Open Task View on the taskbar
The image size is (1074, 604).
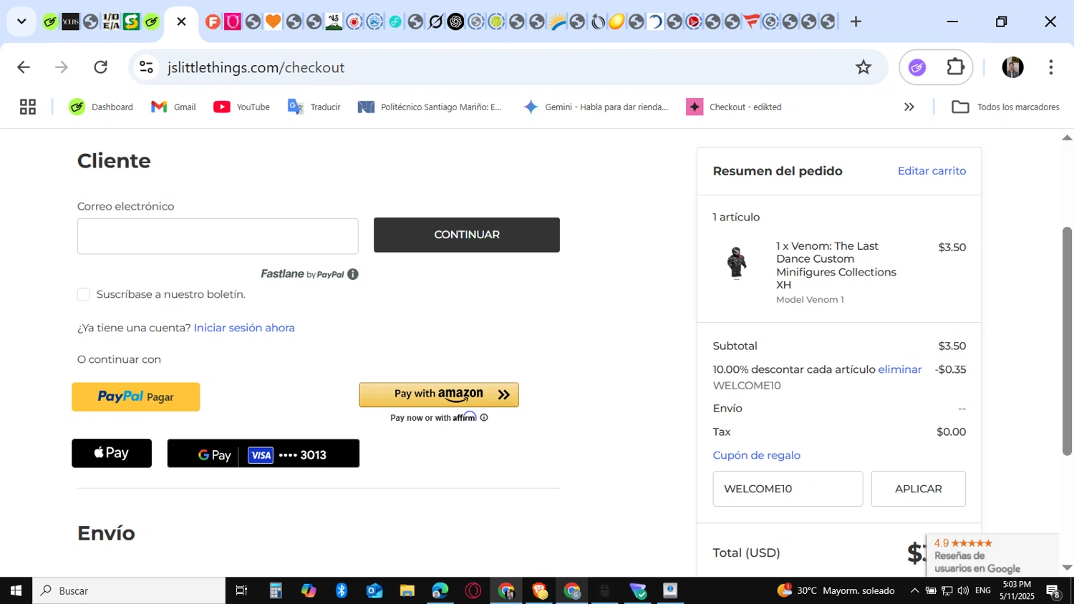[x=241, y=590]
